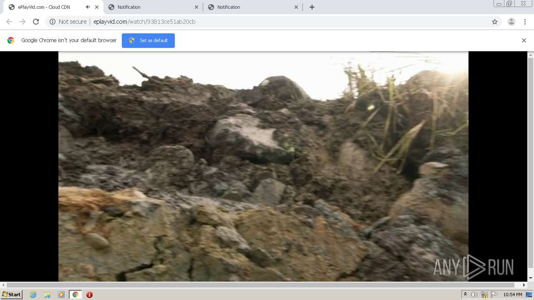
Task: Bookmark this page with star icon
Action: coord(495,22)
